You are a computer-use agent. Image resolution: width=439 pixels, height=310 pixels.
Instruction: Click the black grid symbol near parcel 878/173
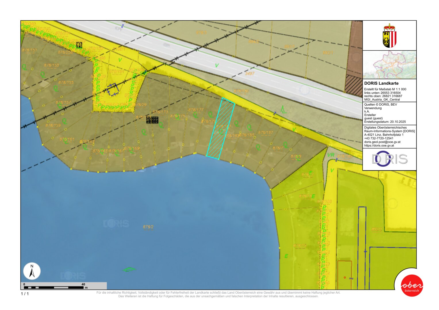point(152,120)
